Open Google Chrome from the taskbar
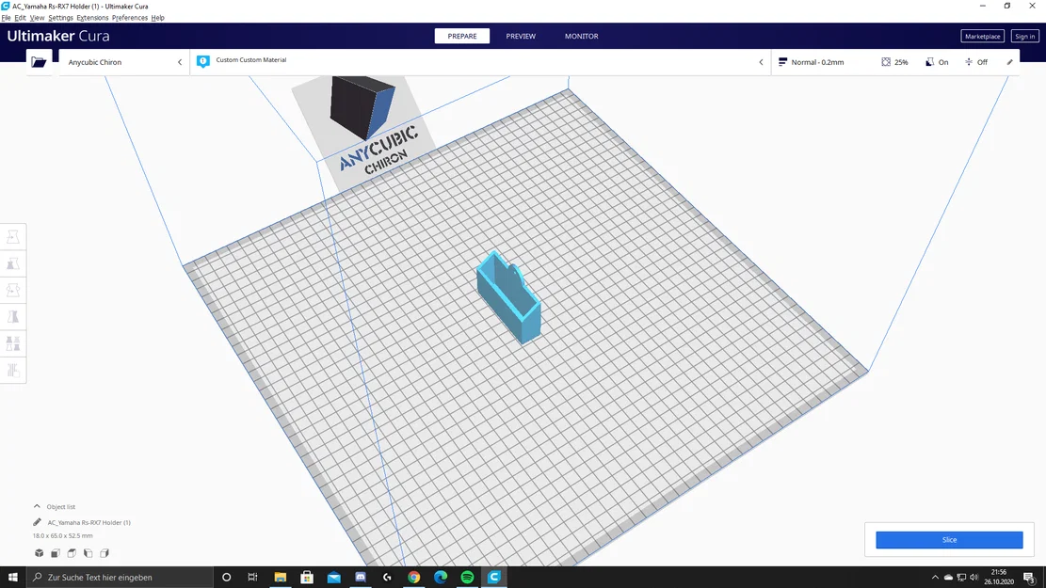1046x588 pixels. pos(413,578)
